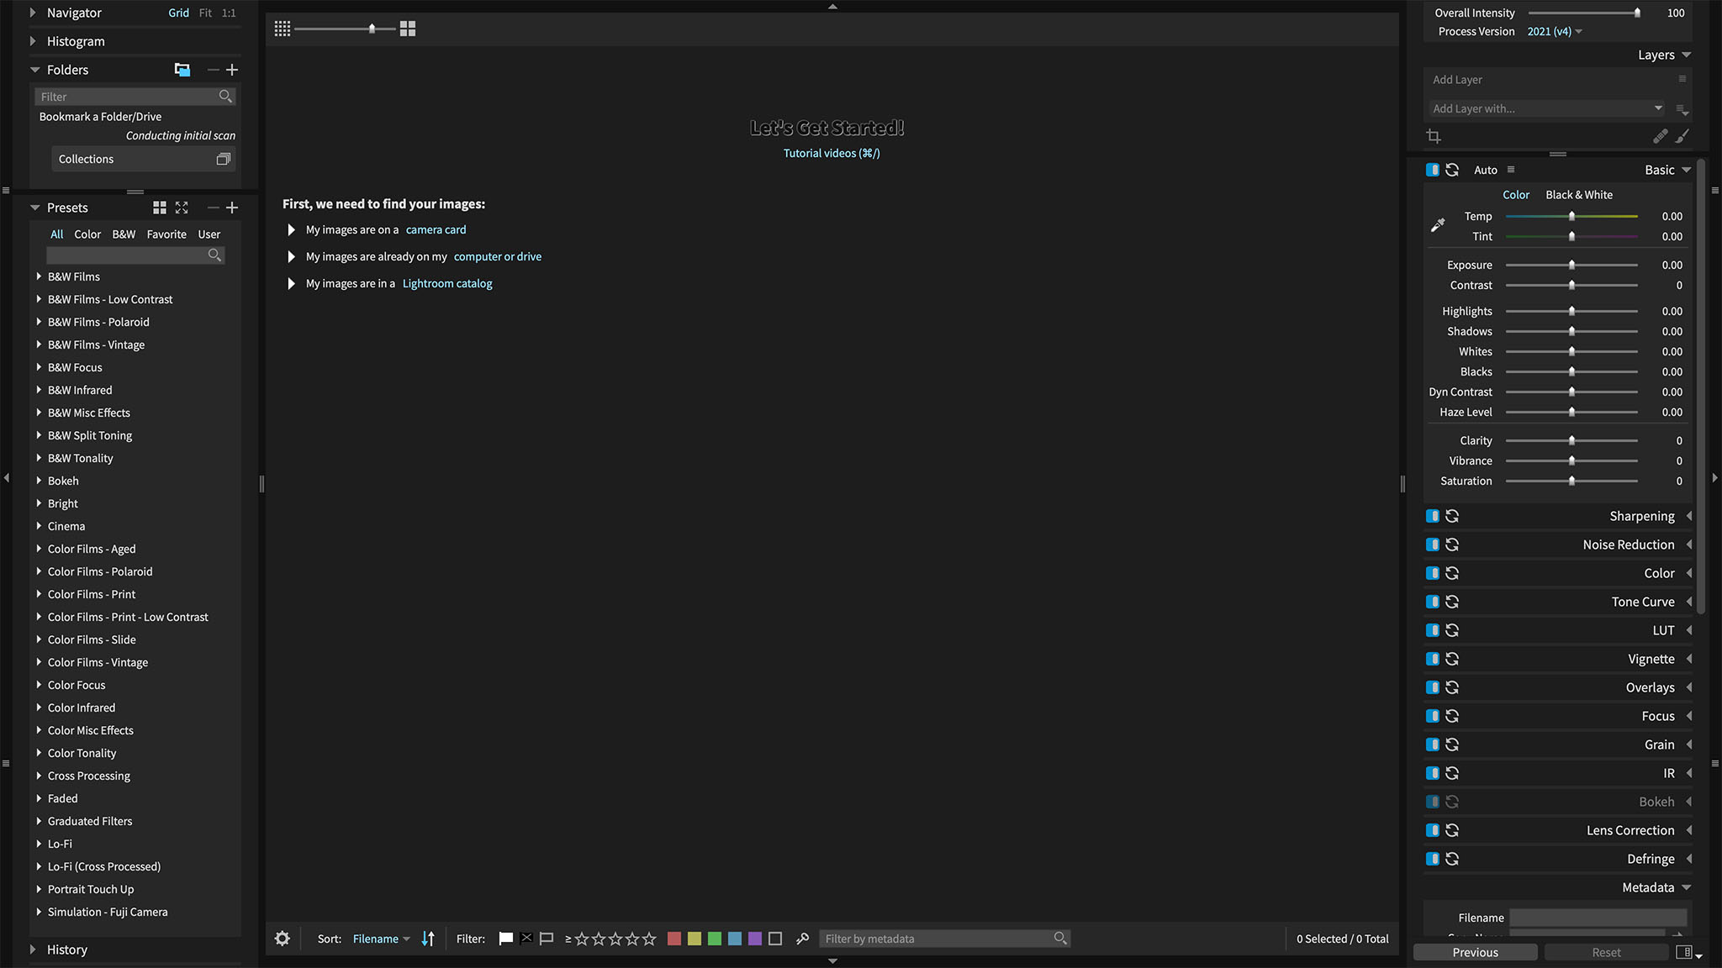Open grid settings gear icon

[x=283, y=939]
